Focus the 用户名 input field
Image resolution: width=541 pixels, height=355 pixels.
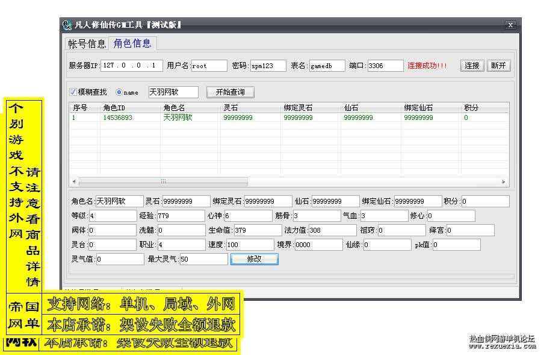pyautogui.click(x=209, y=66)
